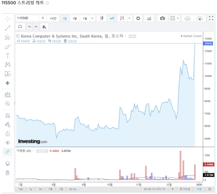Remove the volume indicator with X icon

[46, 151]
